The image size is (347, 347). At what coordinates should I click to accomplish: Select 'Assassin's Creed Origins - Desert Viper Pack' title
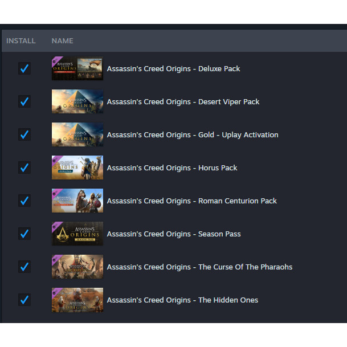click(x=183, y=102)
